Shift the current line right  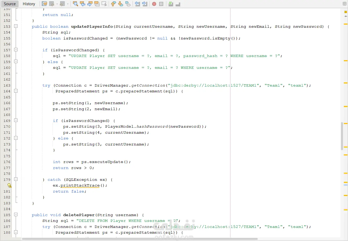[x=145, y=4]
